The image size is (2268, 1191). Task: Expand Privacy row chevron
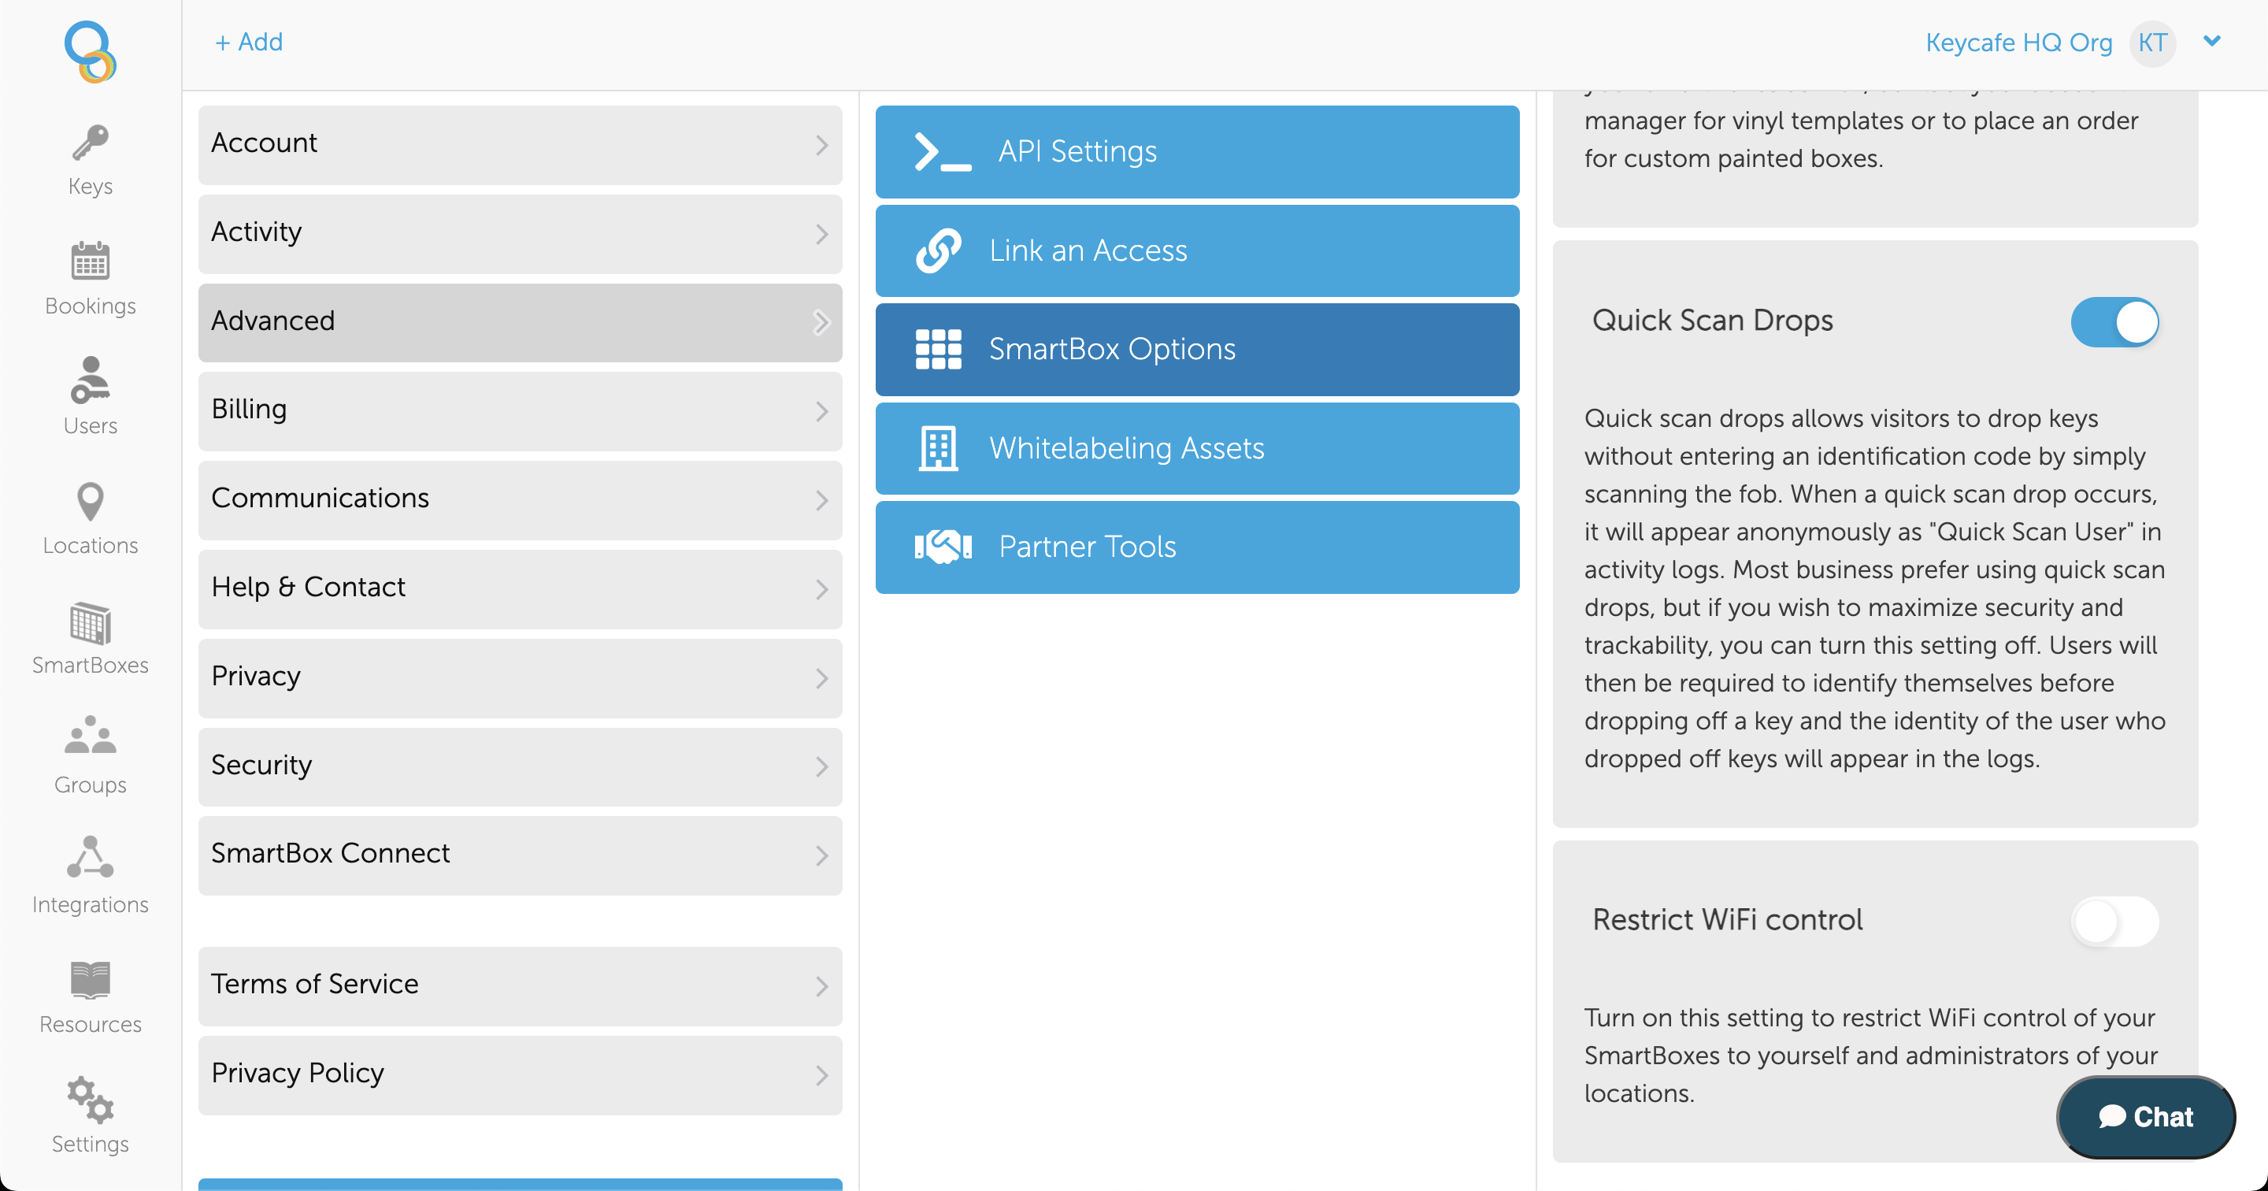coord(821,678)
